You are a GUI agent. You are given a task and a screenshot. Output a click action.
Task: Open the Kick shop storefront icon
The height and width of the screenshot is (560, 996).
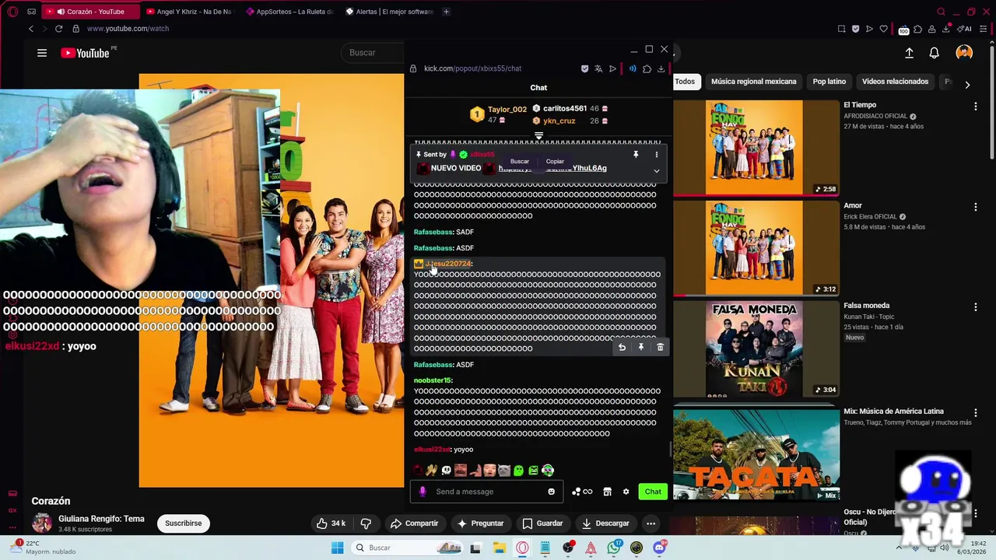coord(607,492)
